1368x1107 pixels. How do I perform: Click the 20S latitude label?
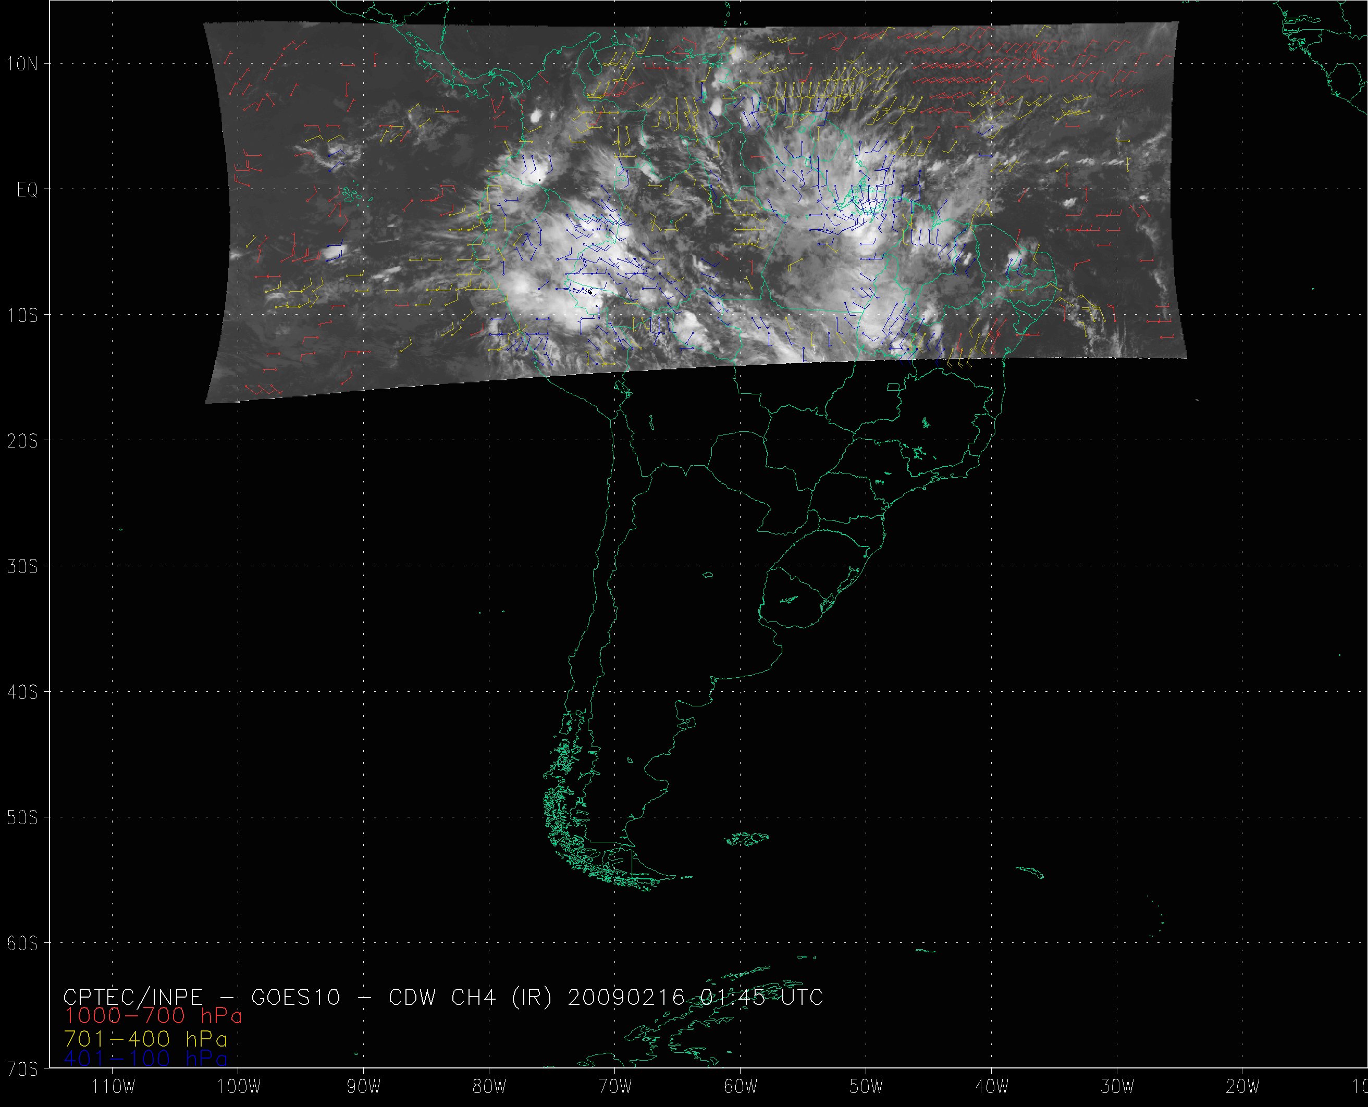(23, 441)
